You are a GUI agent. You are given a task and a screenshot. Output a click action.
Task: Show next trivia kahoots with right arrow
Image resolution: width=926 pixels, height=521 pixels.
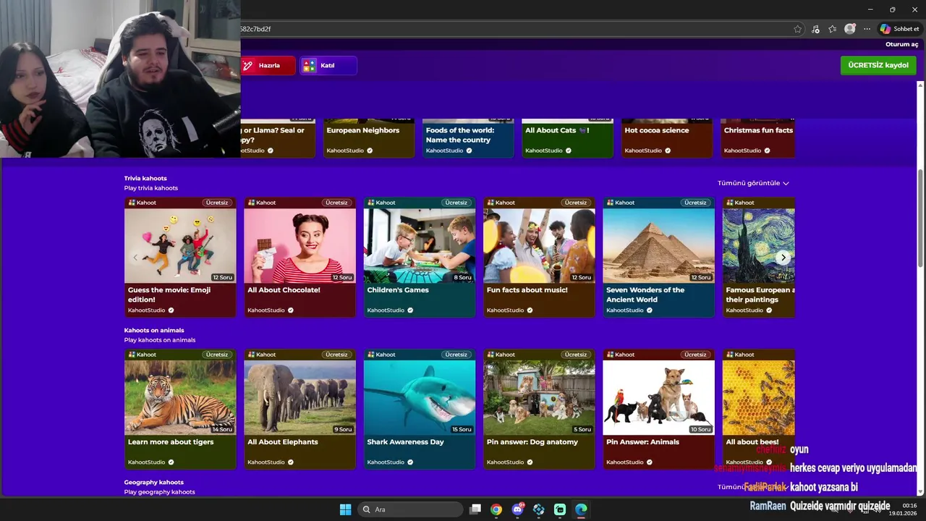point(783,257)
